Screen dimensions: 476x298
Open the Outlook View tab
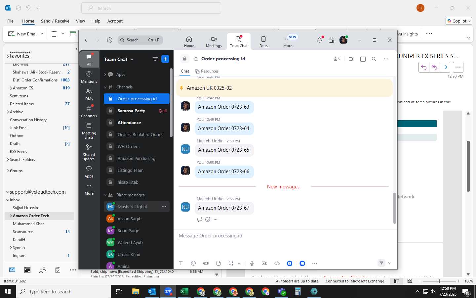click(x=80, y=21)
